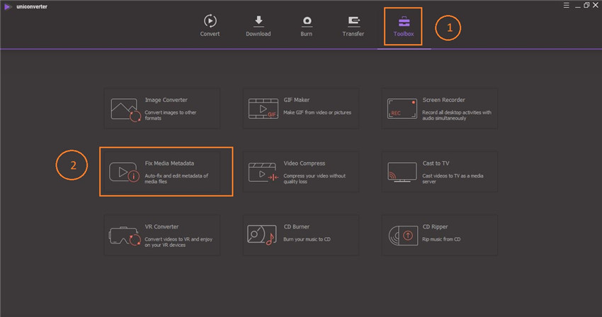Click the Cast to TV icon
The width and height of the screenshot is (602, 317).
[x=401, y=172]
